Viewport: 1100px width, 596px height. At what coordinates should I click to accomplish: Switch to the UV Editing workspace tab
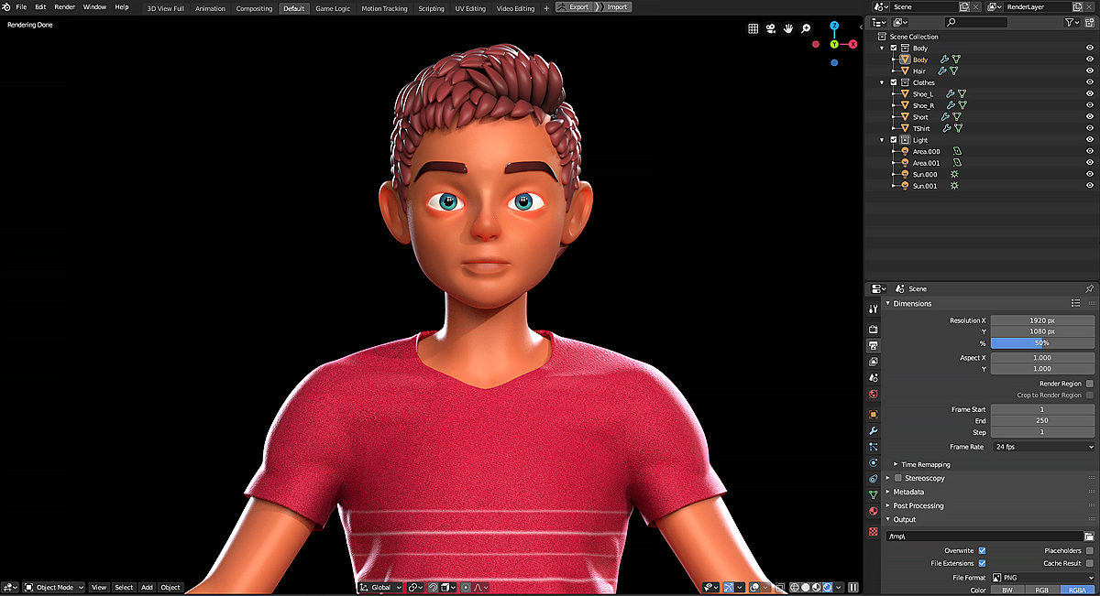(470, 8)
